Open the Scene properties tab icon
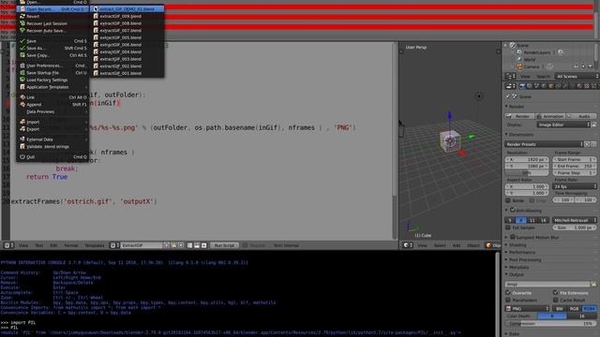This screenshot has height=337, width=600. pos(537,86)
